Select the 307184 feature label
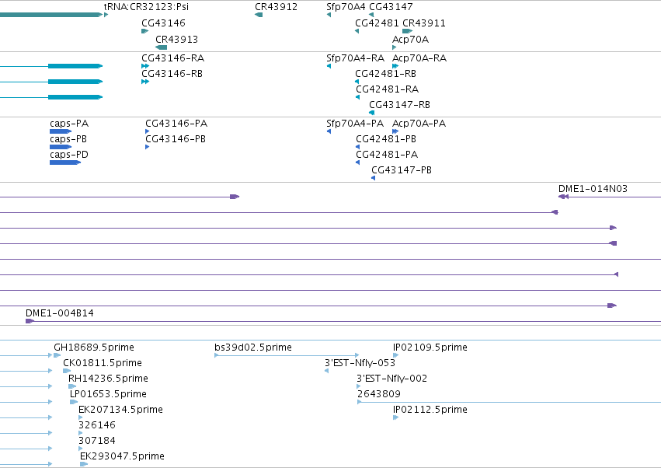Viewport: 661px width, 468px height. [x=97, y=441]
